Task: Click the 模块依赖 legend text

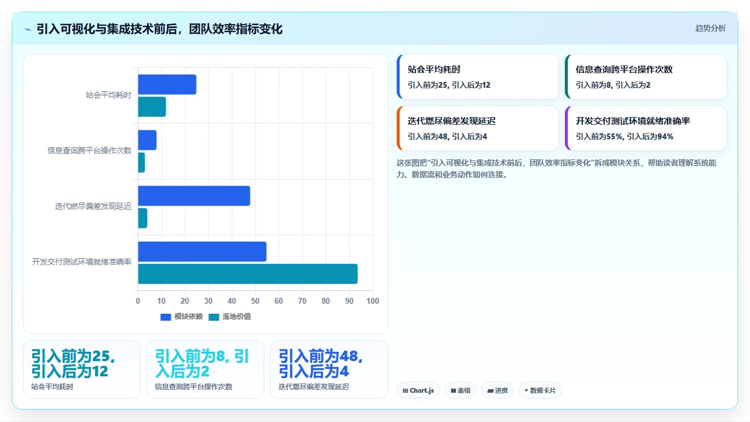Action: 189,317
